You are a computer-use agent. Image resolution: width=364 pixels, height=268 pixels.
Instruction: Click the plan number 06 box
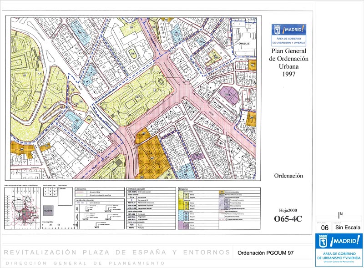325,228
